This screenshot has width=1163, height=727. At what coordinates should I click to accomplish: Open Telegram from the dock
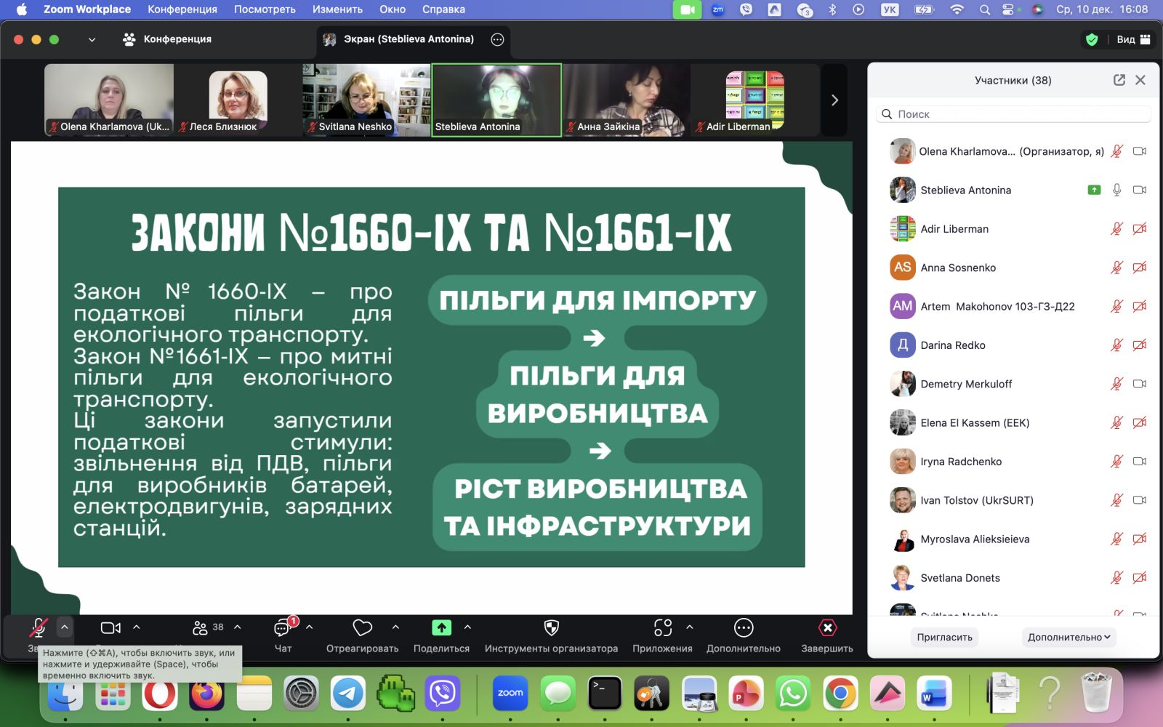pyautogui.click(x=348, y=694)
